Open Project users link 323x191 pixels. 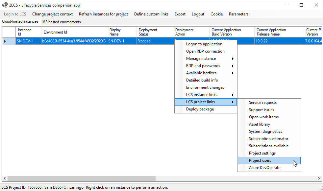[x=269, y=160]
